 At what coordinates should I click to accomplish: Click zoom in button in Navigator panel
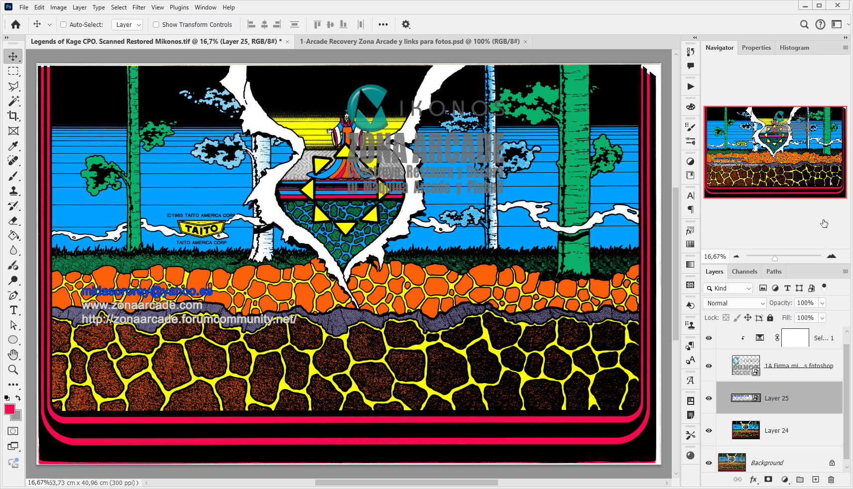[832, 256]
